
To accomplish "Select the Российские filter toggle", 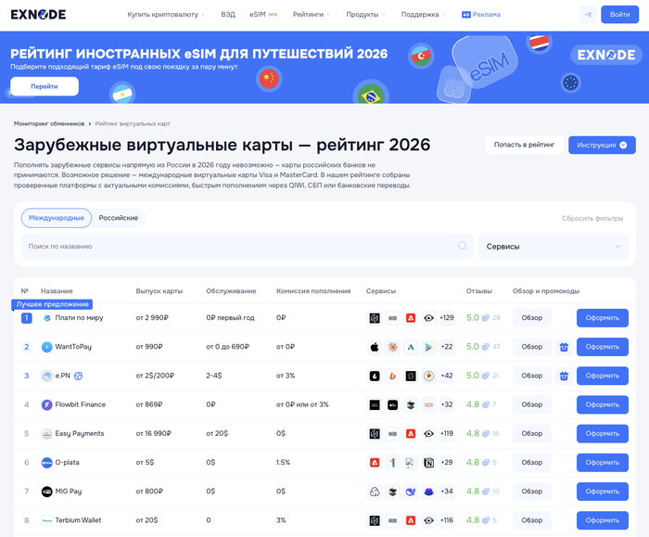I will click(119, 218).
